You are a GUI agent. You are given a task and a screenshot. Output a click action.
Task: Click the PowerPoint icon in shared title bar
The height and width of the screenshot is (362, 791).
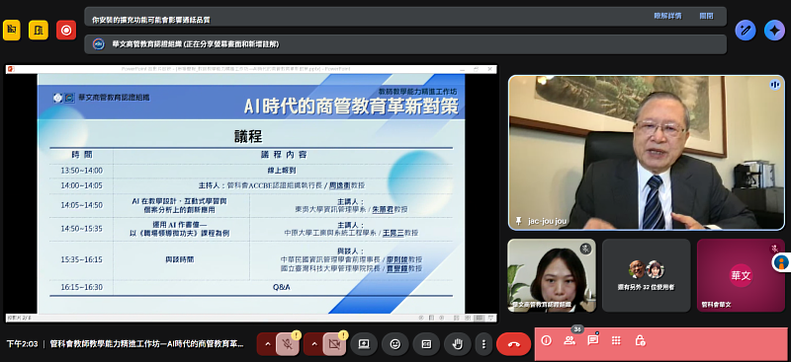(x=10, y=68)
